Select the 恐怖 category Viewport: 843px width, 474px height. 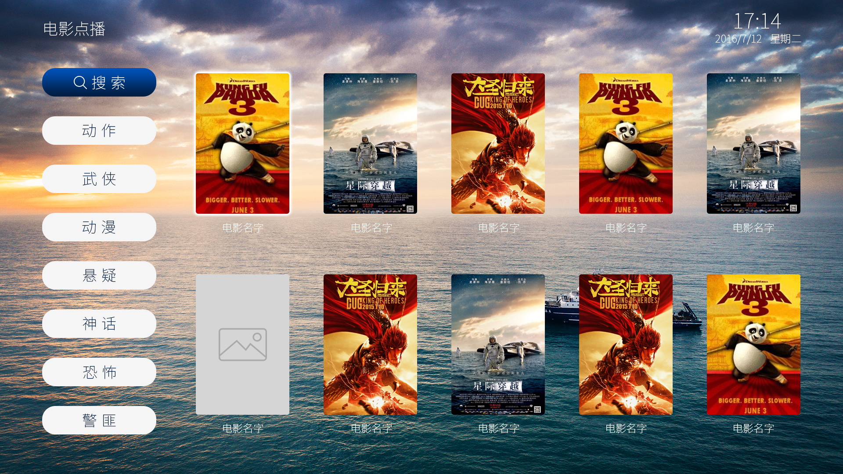(99, 372)
